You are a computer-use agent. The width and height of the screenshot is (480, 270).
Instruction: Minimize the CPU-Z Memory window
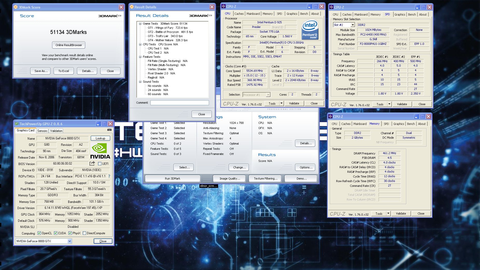pyautogui.click(x=416, y=117)
